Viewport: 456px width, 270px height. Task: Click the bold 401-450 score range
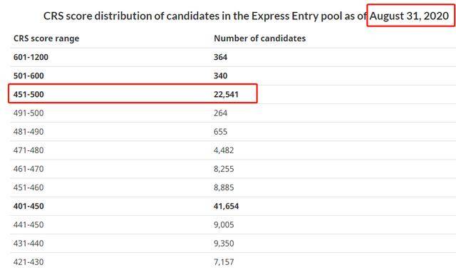coord(28,206)
